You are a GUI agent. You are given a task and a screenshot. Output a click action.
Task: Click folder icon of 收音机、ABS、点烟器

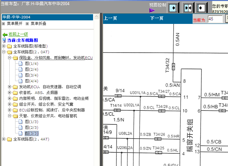pyautogui.click(x=15, y=93)
